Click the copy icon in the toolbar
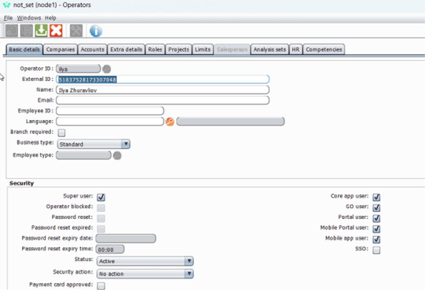 [26, 30]
